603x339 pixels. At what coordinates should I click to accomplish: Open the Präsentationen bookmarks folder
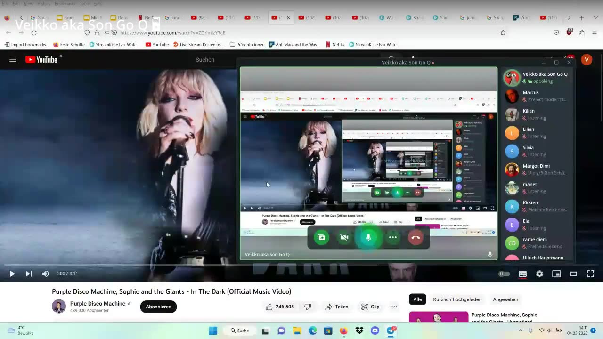pos(247,45)
